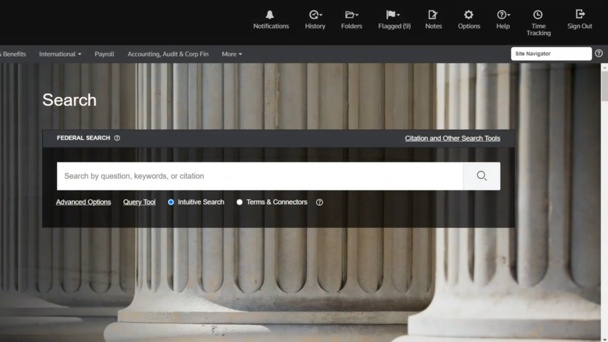The height and width of the screenshot is (342, 608).
Task: Select the Intuitive Search radio button
Action: point(171,202)
